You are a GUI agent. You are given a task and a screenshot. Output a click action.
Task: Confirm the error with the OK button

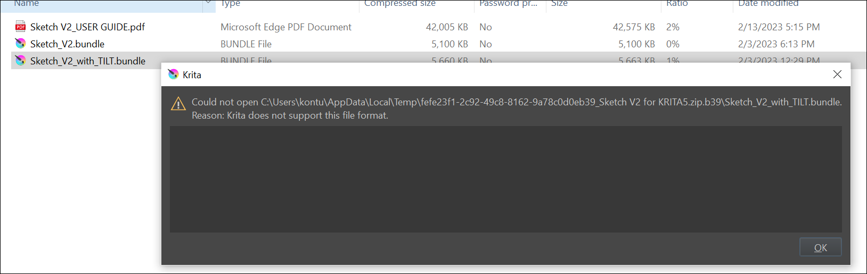pos(821,247)
